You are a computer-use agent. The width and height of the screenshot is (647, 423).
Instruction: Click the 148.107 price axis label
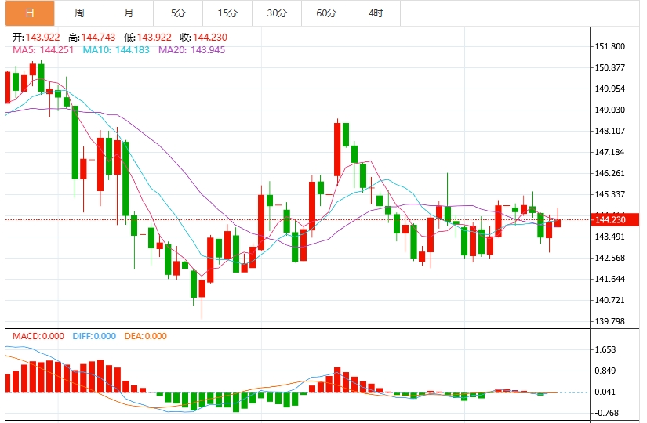click(x=610, y=131)
